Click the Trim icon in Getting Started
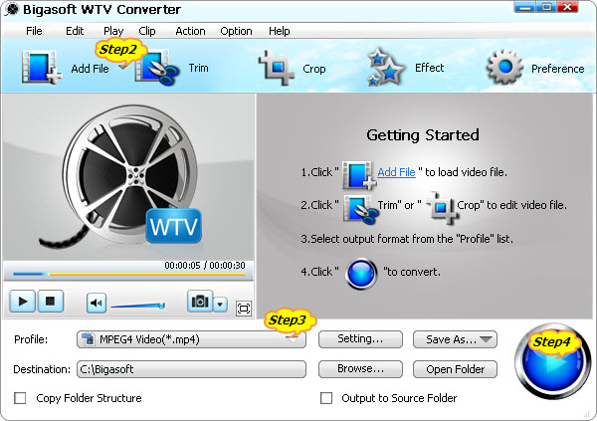The image size is (597, 421). coord(360,208)
